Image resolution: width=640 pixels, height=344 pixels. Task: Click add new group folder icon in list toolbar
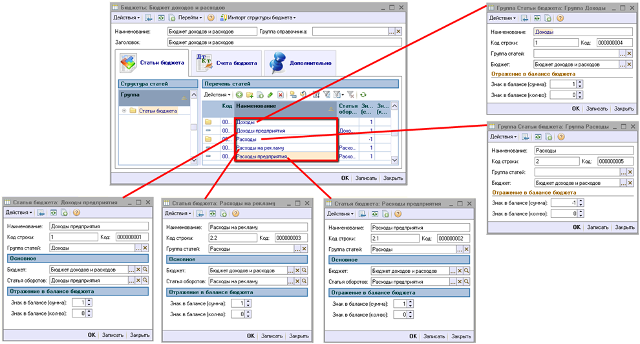coord(250,95)
